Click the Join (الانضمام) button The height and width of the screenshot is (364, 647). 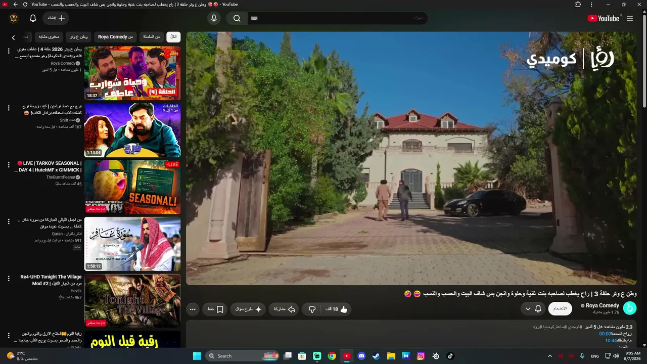(560, 308)
